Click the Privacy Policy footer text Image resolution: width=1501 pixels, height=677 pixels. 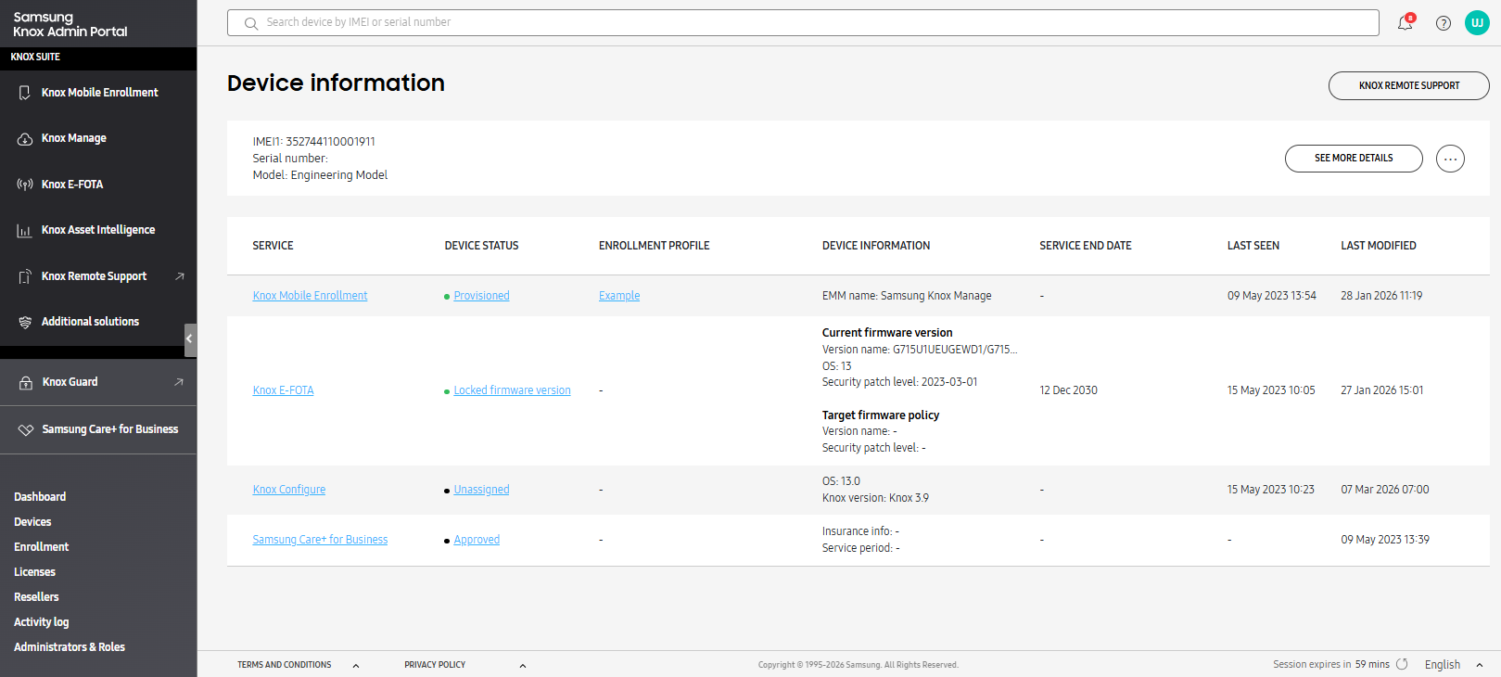tap(435, 665)
